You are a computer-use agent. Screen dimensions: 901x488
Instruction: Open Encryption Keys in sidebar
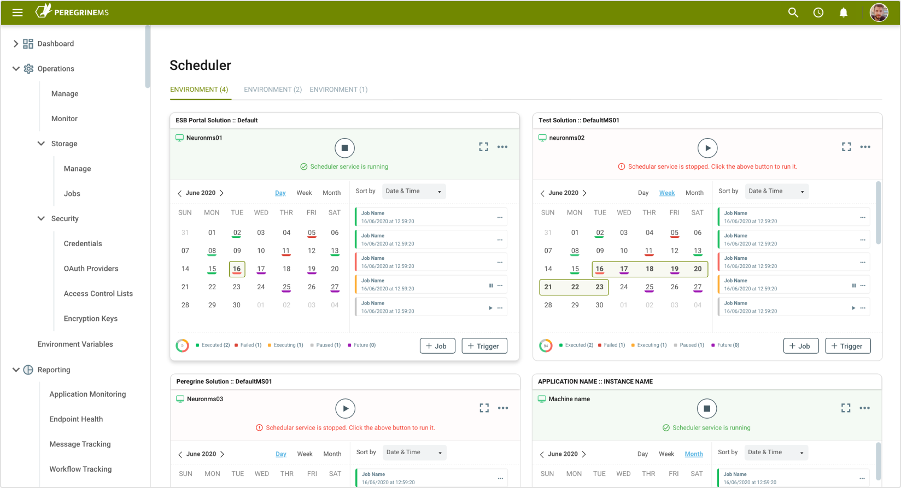click(x=91, y=319)
